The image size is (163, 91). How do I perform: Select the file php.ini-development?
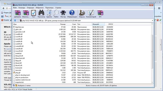pyautogui.click(x=22, y=75)
